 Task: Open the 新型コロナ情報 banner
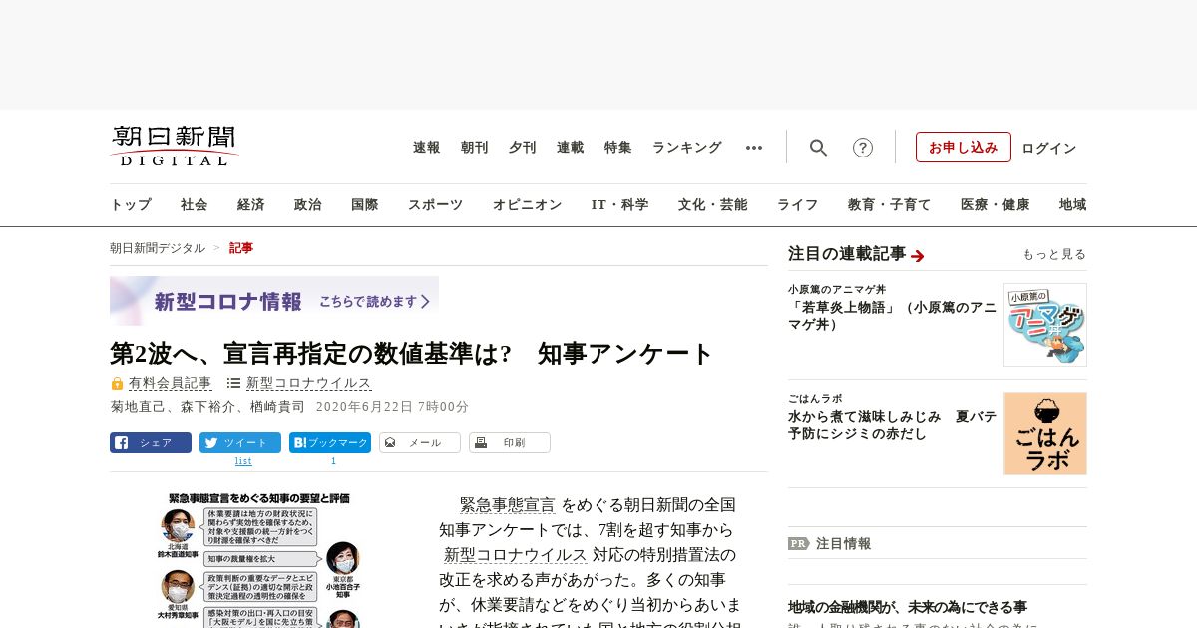(274, 301)
